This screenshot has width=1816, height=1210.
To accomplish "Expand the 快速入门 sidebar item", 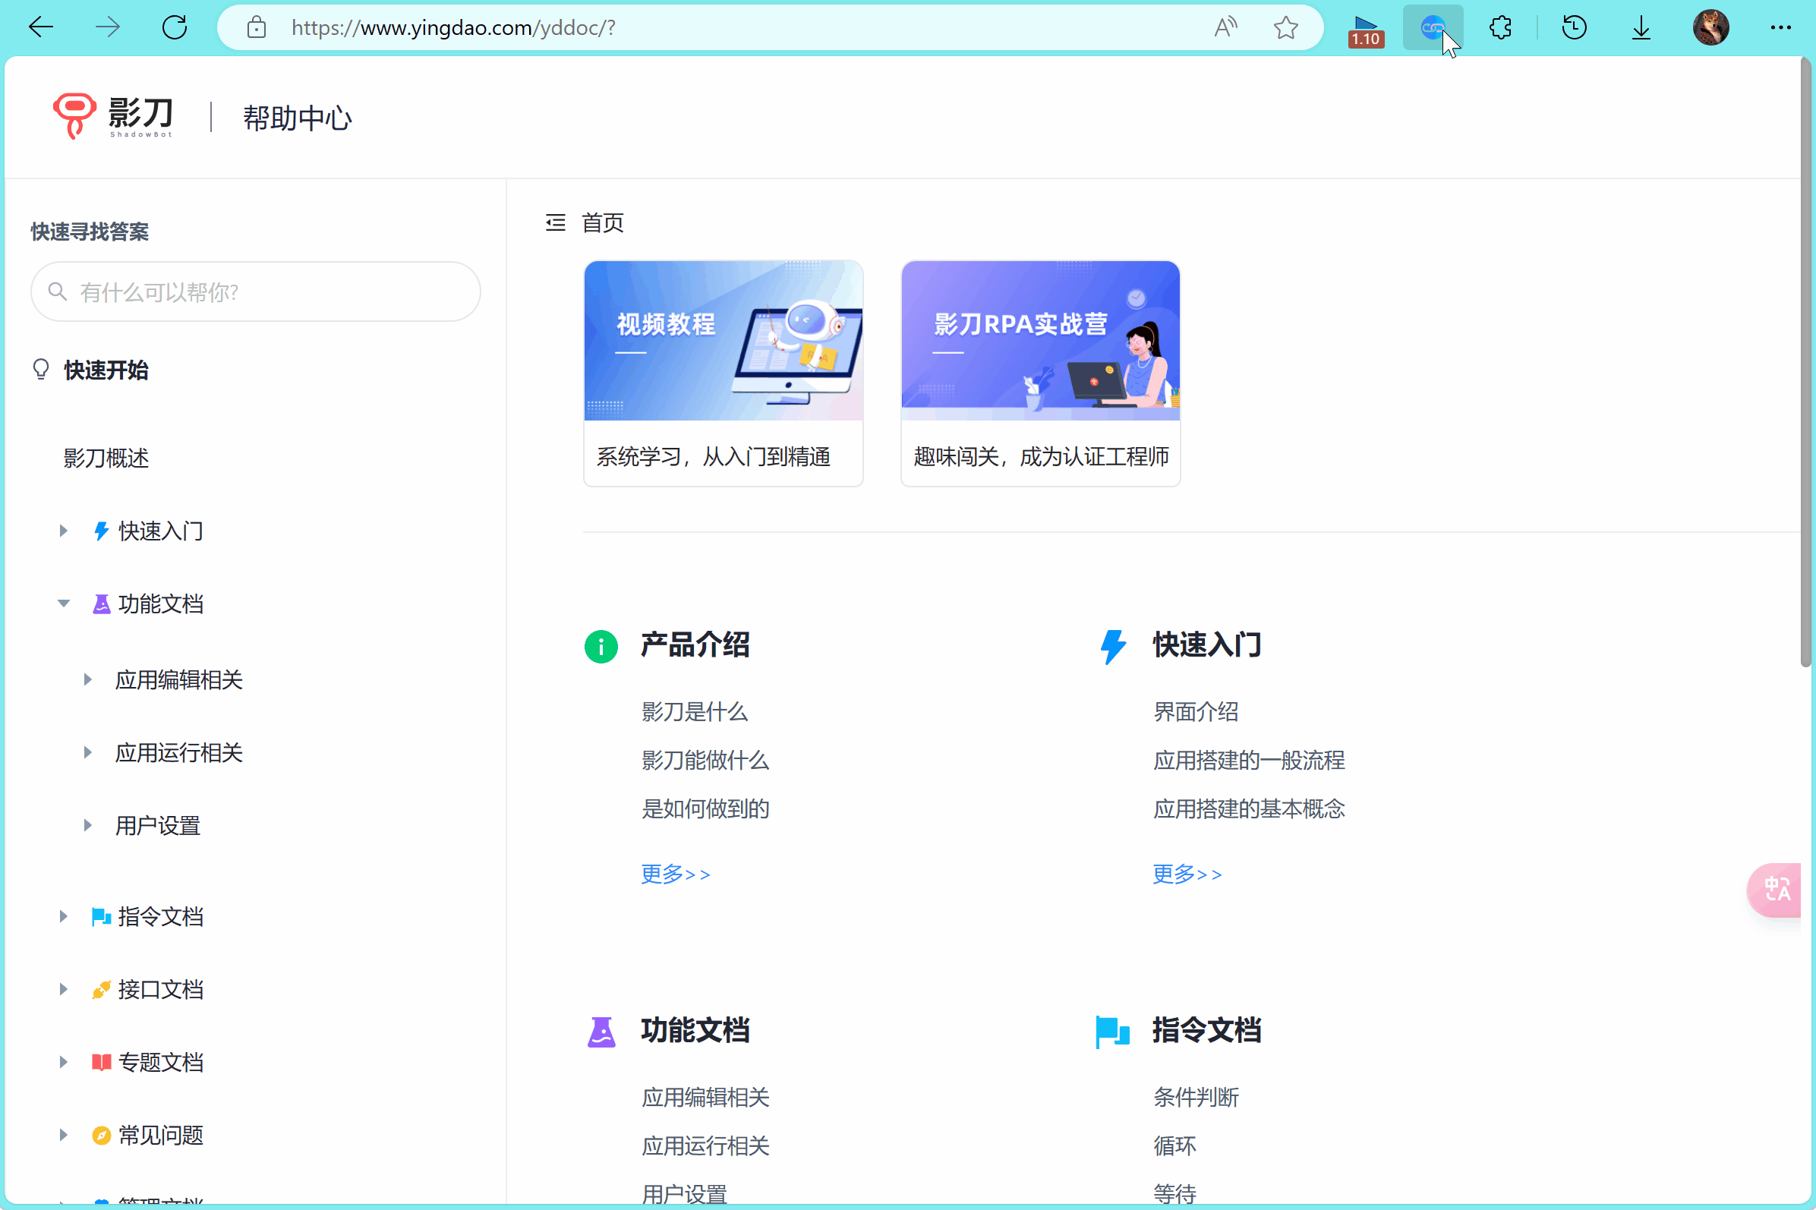I will (x=63, y=531).
